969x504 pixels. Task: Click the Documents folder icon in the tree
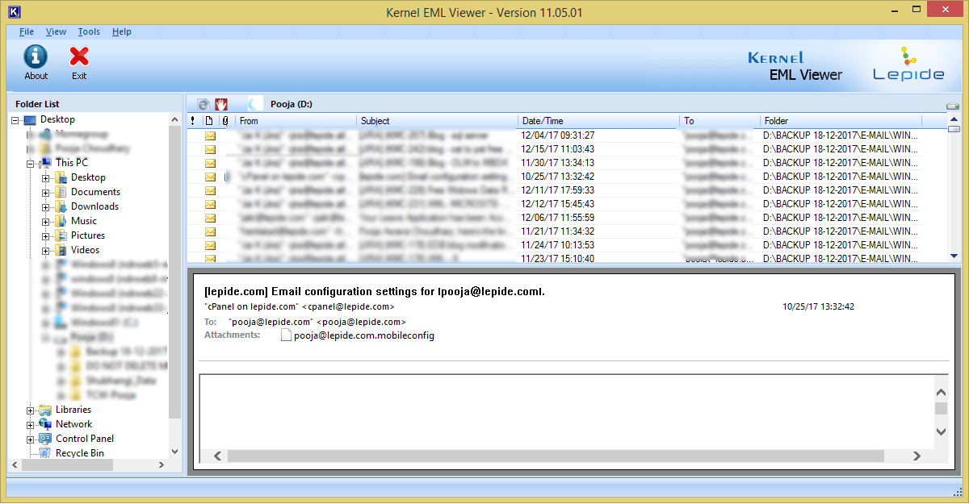pyautogui.click(x=61, y=192)
